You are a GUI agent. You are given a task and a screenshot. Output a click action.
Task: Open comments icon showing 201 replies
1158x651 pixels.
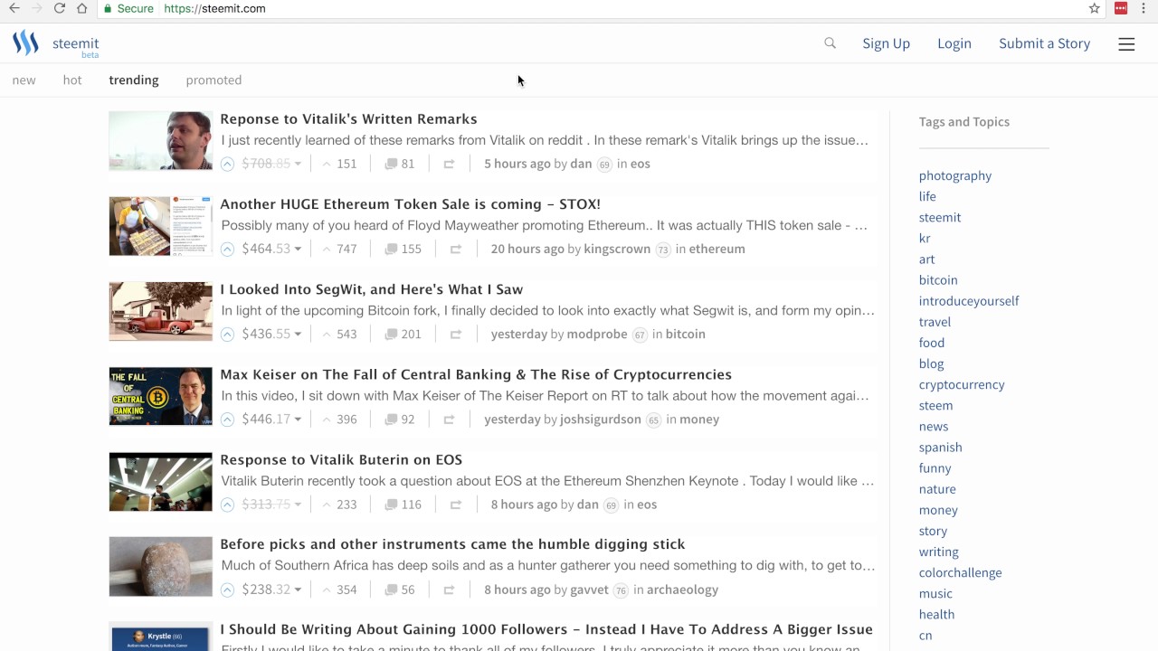pyautogui.click(x=391, y=334)
